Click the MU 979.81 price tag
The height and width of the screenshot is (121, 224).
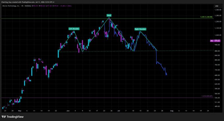point(215,41)
